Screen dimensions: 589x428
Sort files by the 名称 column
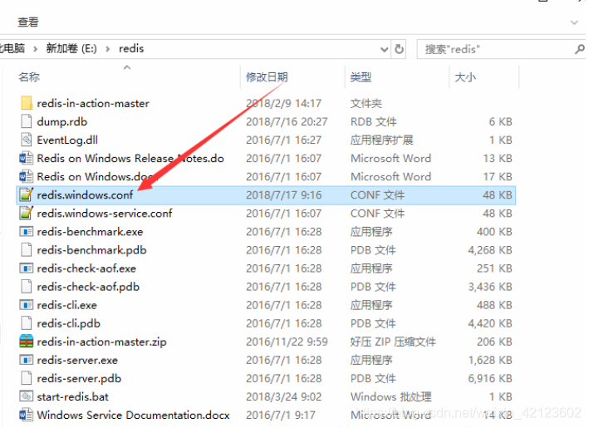pos(29,77)
